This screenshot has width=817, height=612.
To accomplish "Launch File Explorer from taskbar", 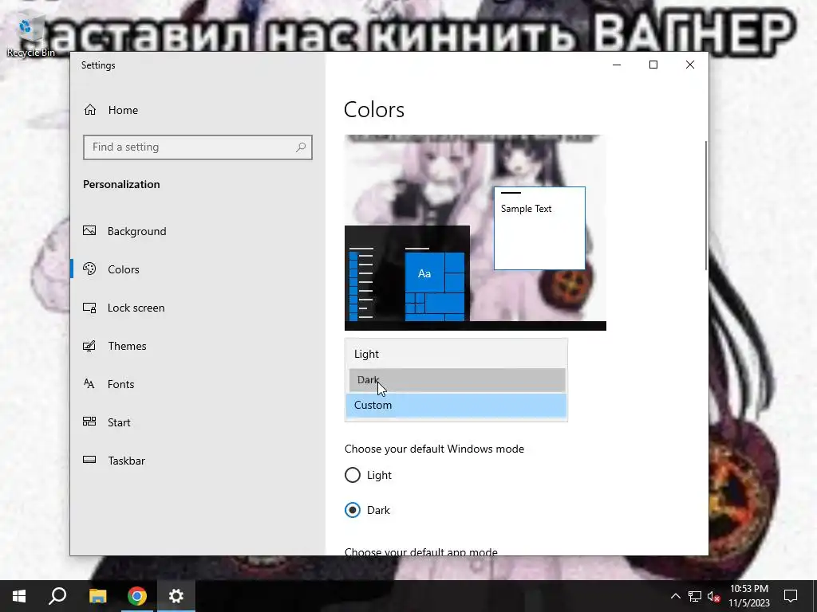I will [97, 596].
